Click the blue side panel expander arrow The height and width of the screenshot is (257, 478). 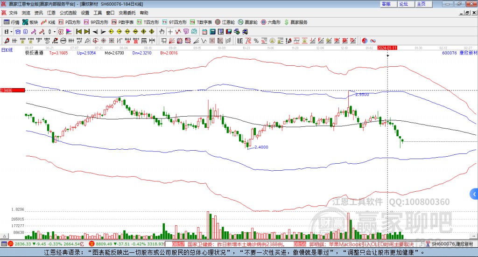474,194
